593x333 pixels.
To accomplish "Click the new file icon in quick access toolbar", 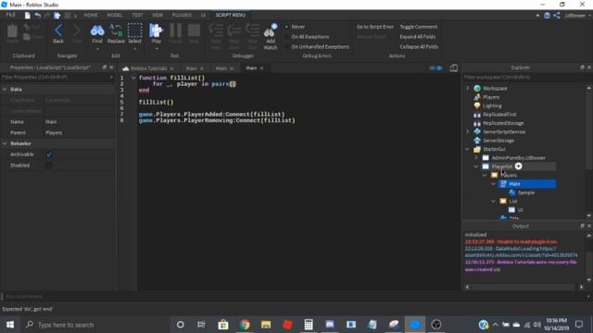I will 27,15.
